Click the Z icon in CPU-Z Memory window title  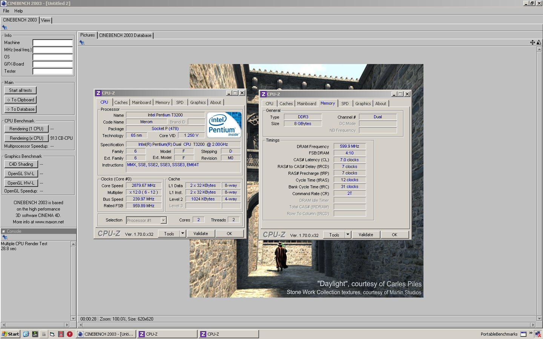click(264, 94)
